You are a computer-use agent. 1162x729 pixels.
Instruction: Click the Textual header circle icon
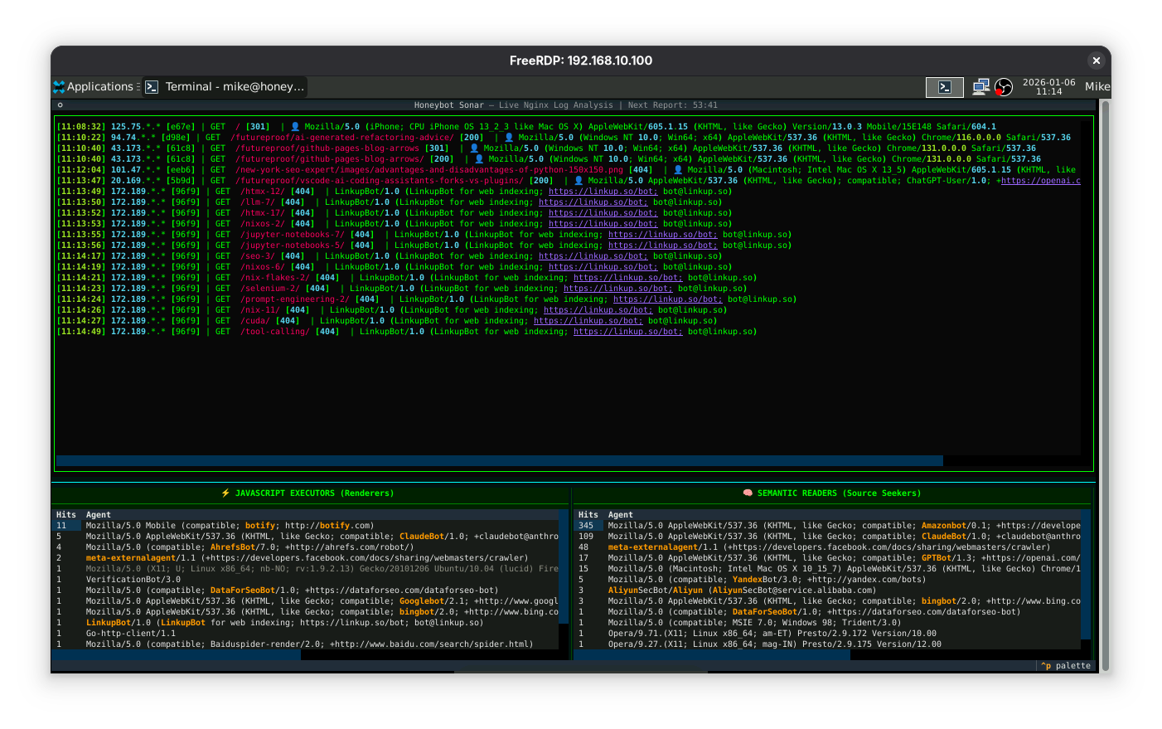[x=61, y=105]
